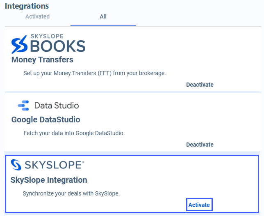Click the Integrations page title
Image resolution: width=264 pixels, height=216 pixels.
(x=27, y=6)
